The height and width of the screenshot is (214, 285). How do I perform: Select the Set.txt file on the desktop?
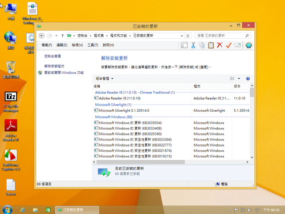click(11, 187)
